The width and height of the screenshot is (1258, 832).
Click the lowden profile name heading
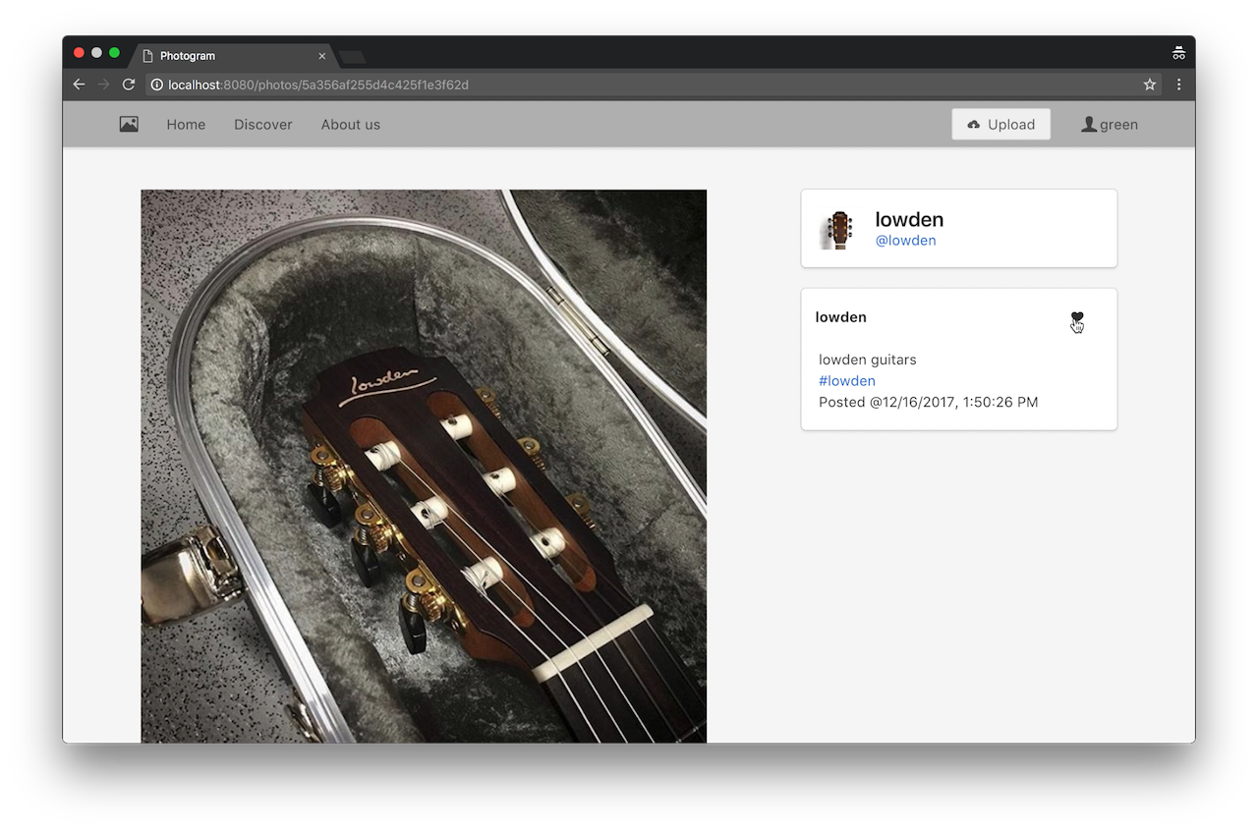909,219
